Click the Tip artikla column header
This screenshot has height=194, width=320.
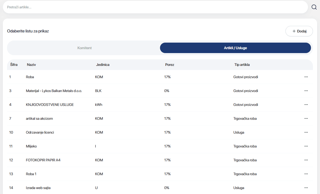pyautogui.click(x=242, y=65)
